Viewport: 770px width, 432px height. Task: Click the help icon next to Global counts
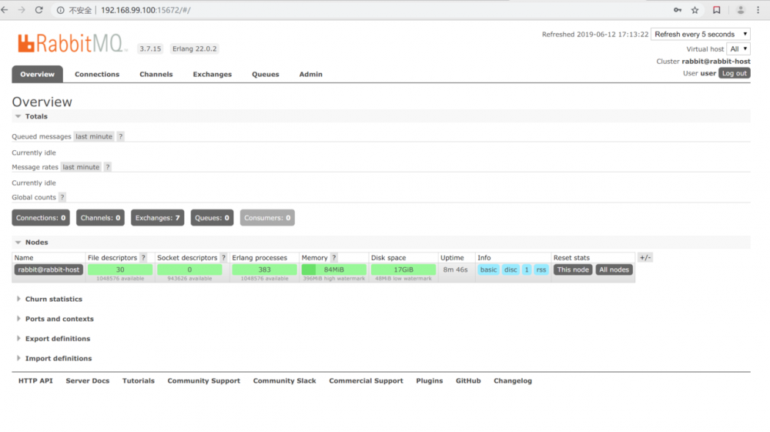pos(62,197)
